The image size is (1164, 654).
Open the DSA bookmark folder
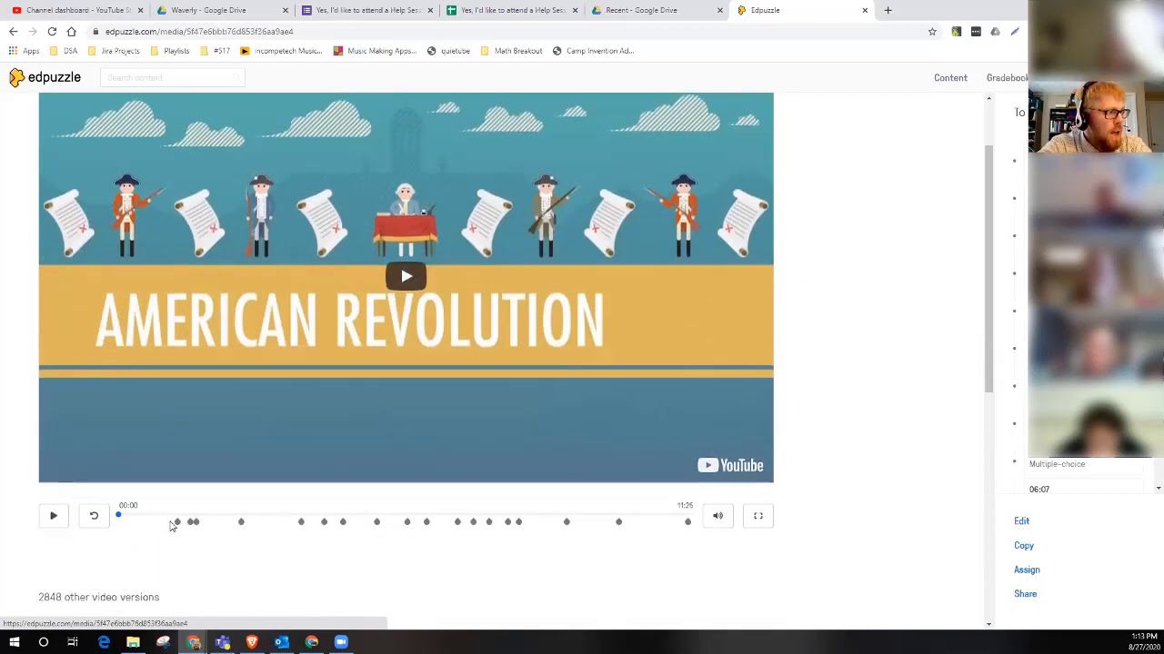[64, 51]
